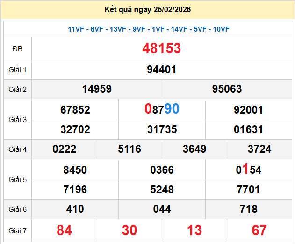
Task: Select Giải 5 number 8450
Action: pyautogui.click(x=75, y=170)
